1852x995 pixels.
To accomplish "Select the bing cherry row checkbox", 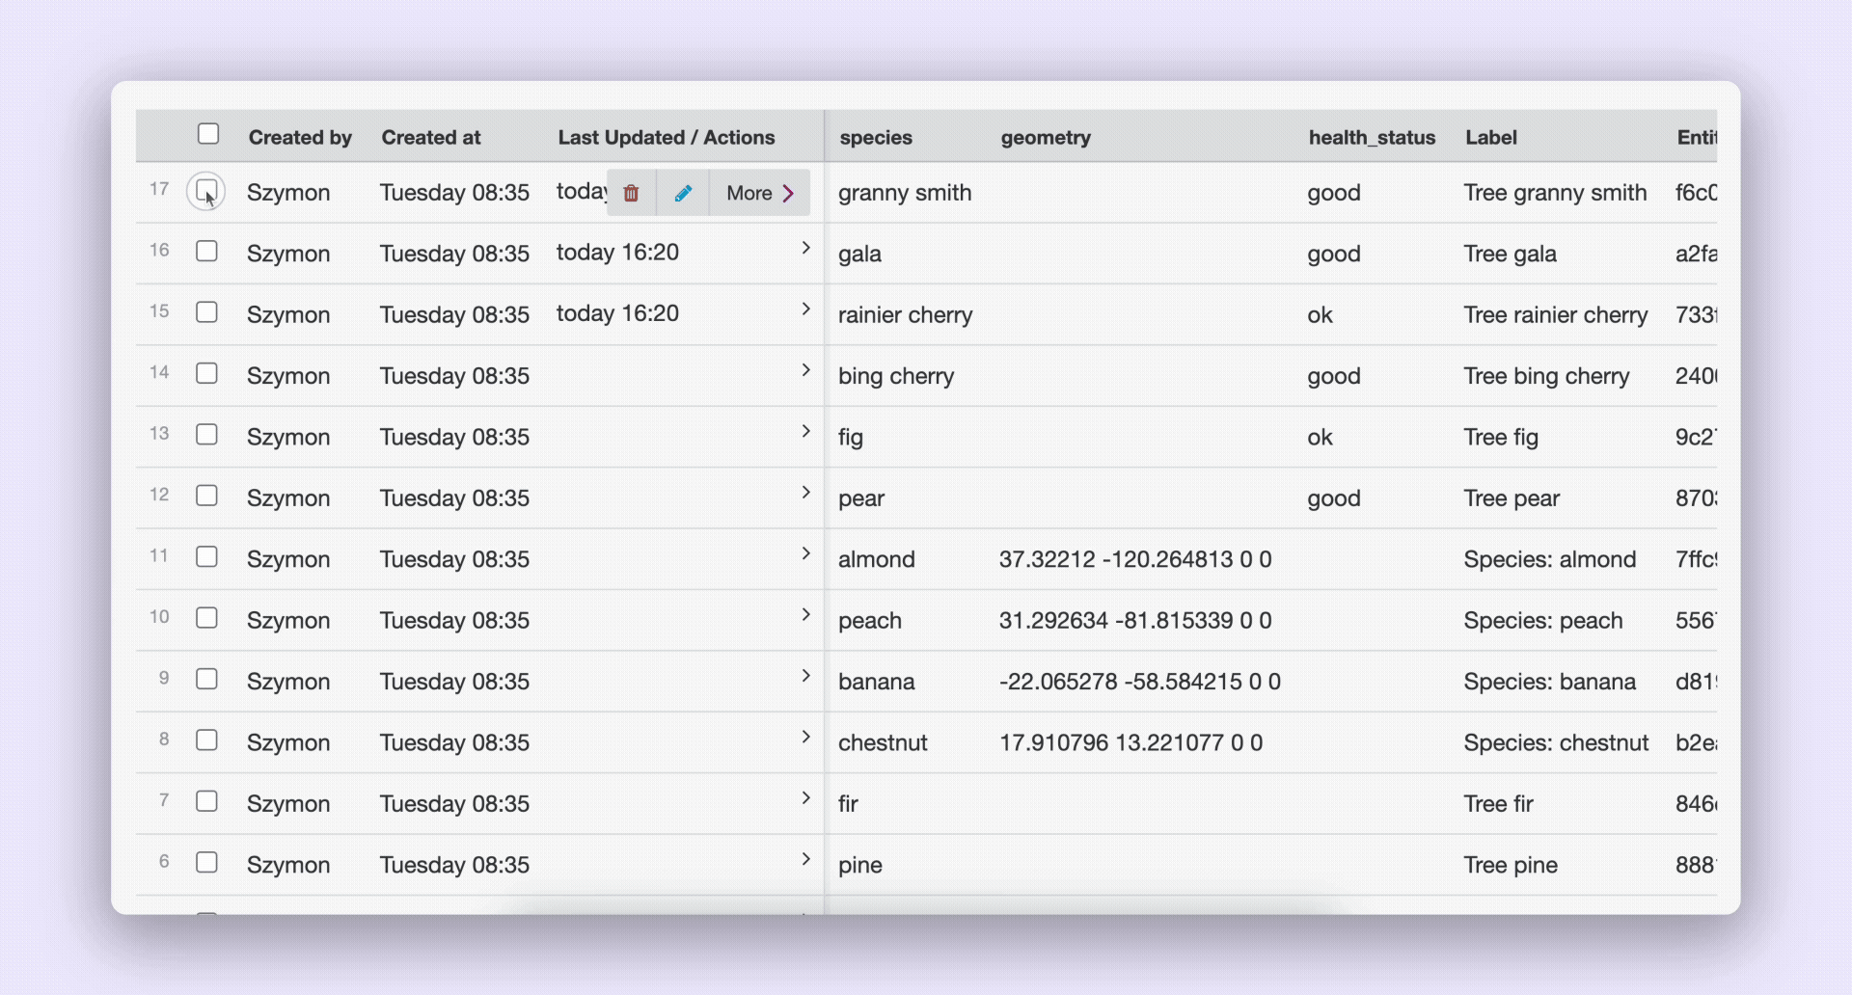I will click(206, 373).
